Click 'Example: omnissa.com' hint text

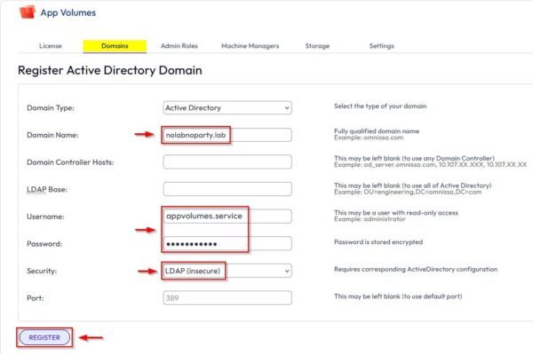(x=369, y=138)
